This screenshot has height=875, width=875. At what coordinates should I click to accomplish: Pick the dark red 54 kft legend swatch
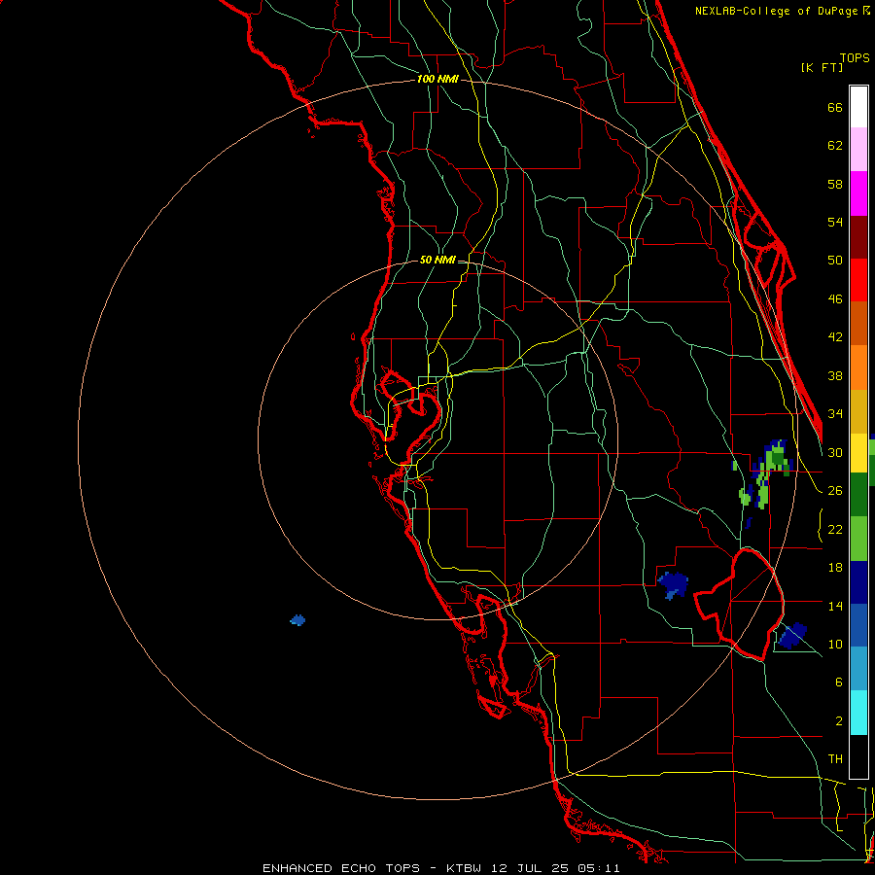[x=858, y=237]
